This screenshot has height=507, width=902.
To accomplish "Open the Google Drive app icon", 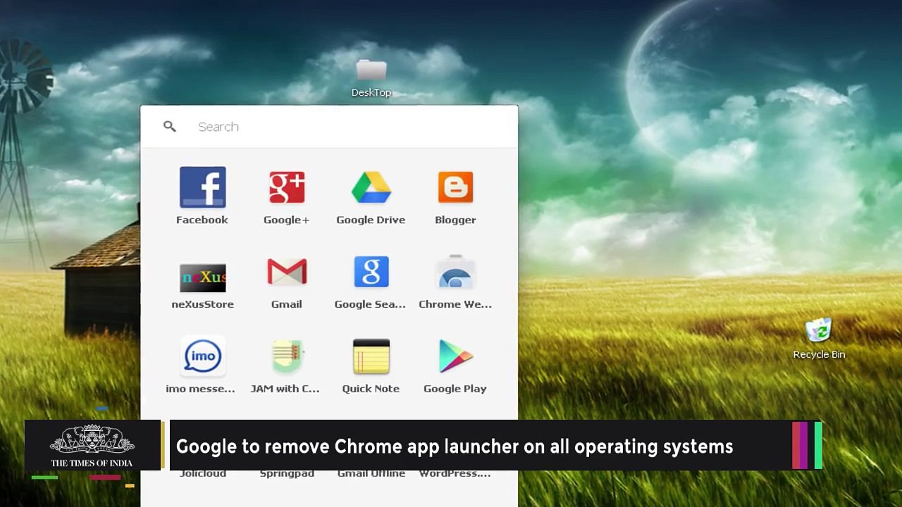I will tap(371, 187).
